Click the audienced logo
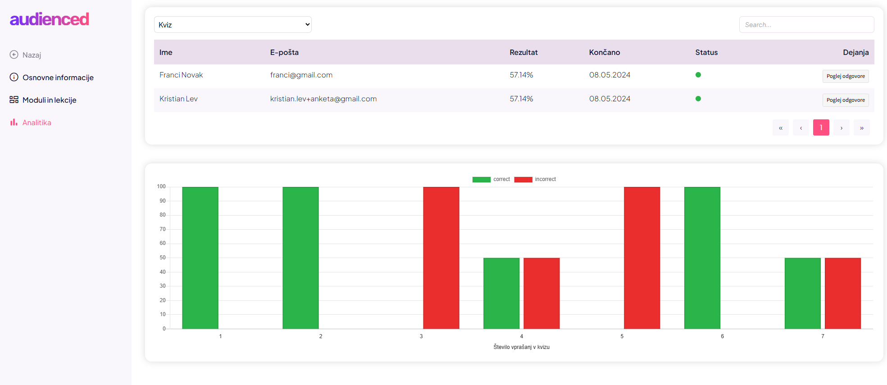 [50, 19]
